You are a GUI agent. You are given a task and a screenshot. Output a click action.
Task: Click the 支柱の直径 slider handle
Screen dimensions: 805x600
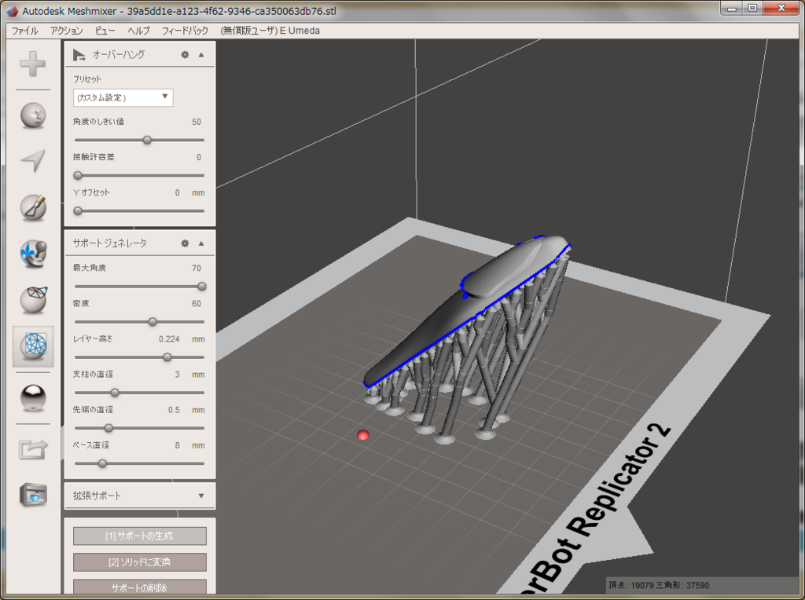tap(115, 393)
